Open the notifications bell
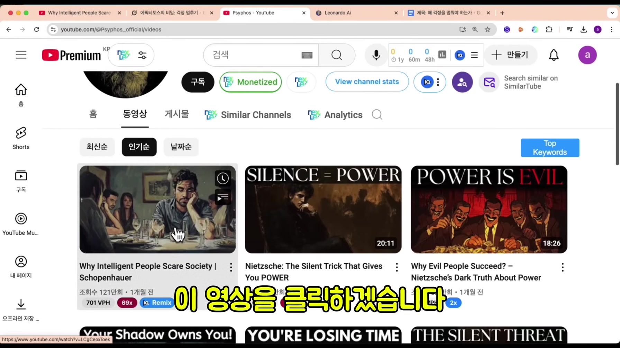This screenshot has height=348, width=620. [554, 55]
